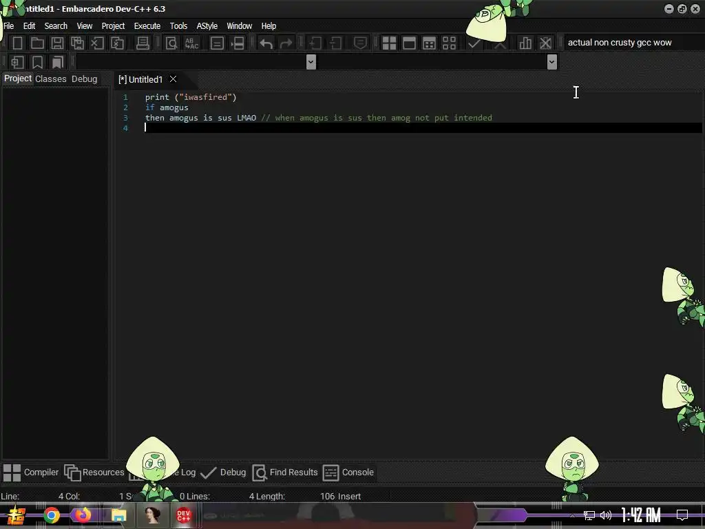
Task: Click the Open file folder icon
Action: 37,43
